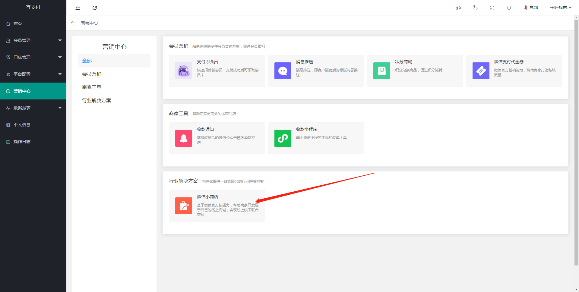This screenshot has width=579, height=292.
Task: Open 个人信息 in the sidebar
Action: pos(33,125)
